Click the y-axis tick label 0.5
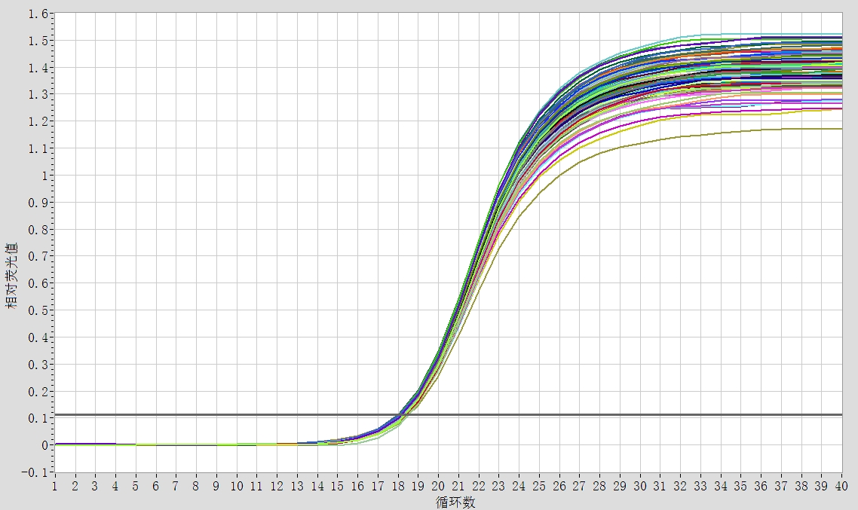 (x=38, y=310)
